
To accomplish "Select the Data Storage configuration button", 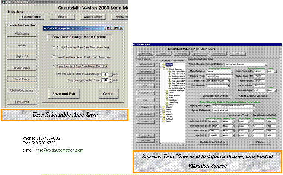I will (x=22, y=79).
